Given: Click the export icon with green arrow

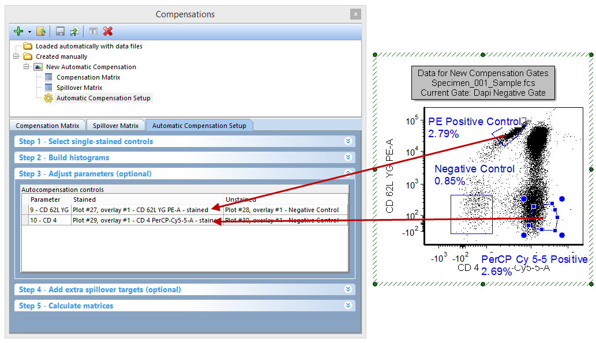Looking at the screenshot, I should click(74, 32).
